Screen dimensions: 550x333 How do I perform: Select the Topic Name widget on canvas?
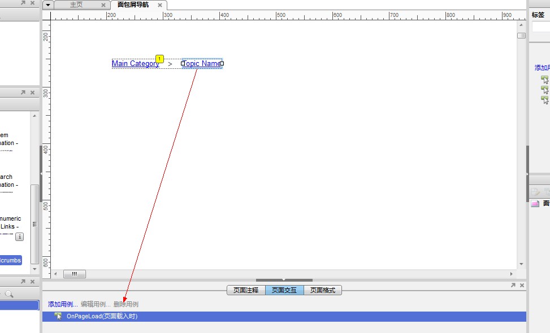coord(202,63)
